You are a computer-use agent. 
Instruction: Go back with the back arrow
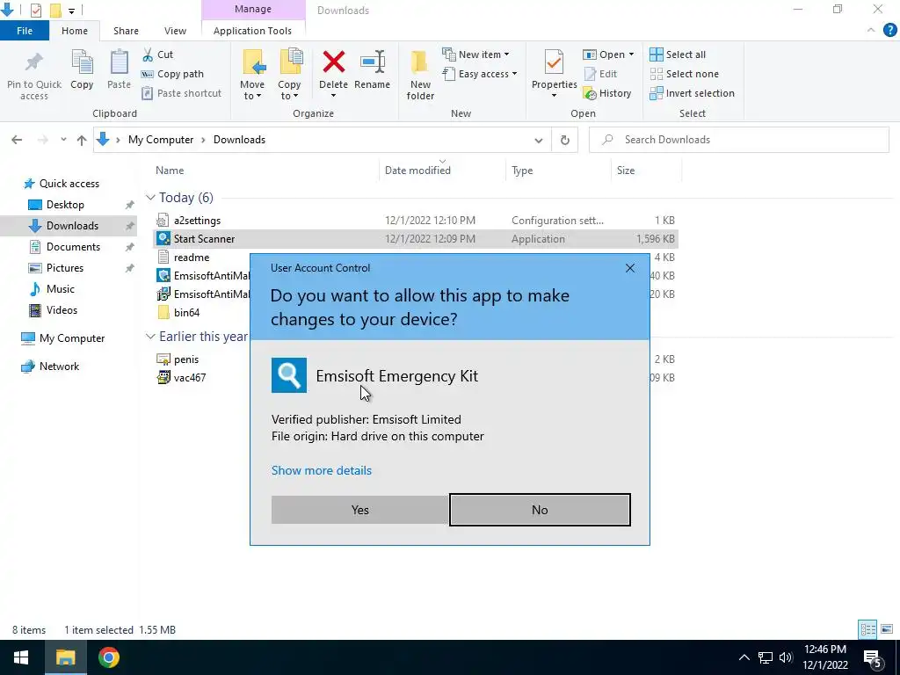(x=17, y=140)
